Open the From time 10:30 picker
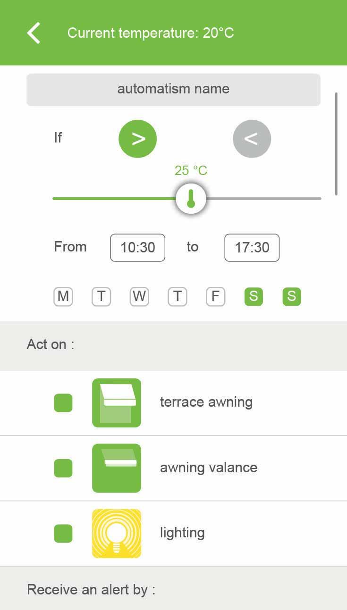The height and width of the screenshot is (610, 347). [x=138, y=248]
